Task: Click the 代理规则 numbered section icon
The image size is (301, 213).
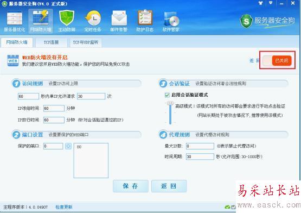Action: pyautogui.click(x=163, y=135)
